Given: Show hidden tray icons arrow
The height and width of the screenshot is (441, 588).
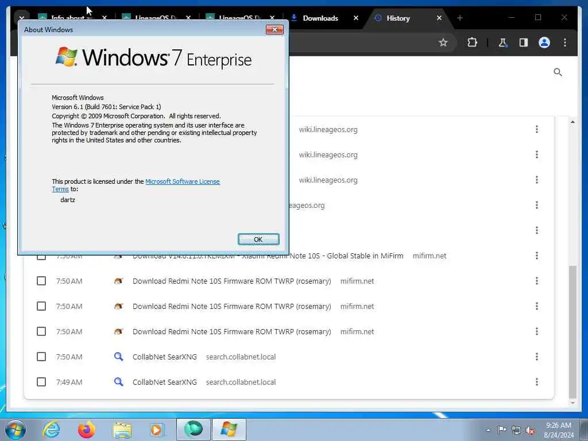Looking at the screenshot, I should 488,430.
